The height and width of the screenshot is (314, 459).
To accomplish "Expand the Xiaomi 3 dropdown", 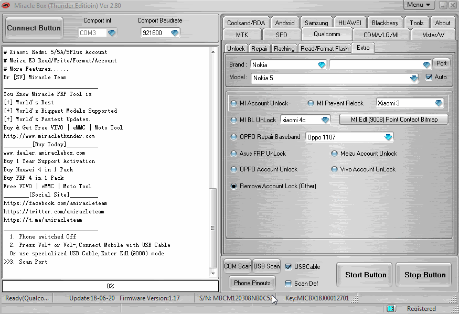I will point(439,103).
